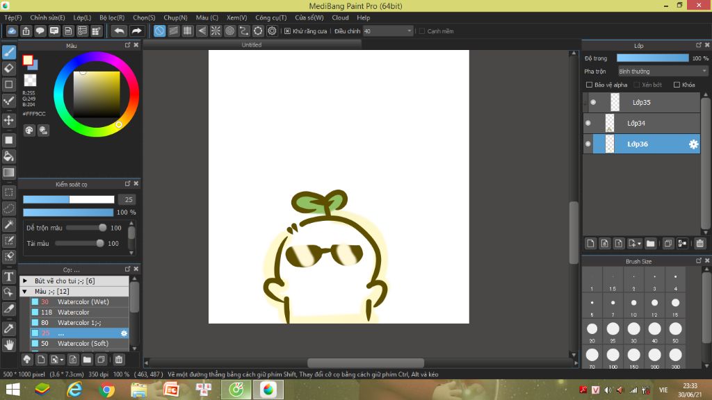The image size is (712, 400).
Task: Click the transparent color swatch
Action: (x=30, y=81)
